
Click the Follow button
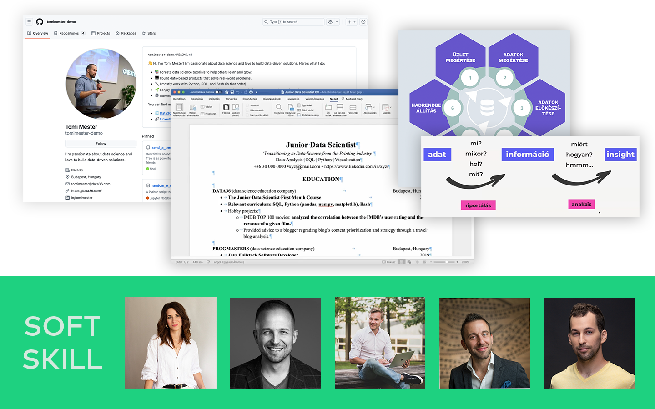point(101,144)
